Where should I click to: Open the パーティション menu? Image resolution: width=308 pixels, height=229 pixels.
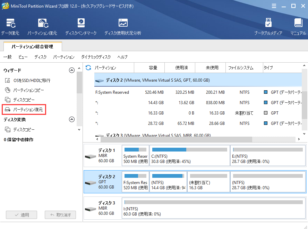(63, 57)
